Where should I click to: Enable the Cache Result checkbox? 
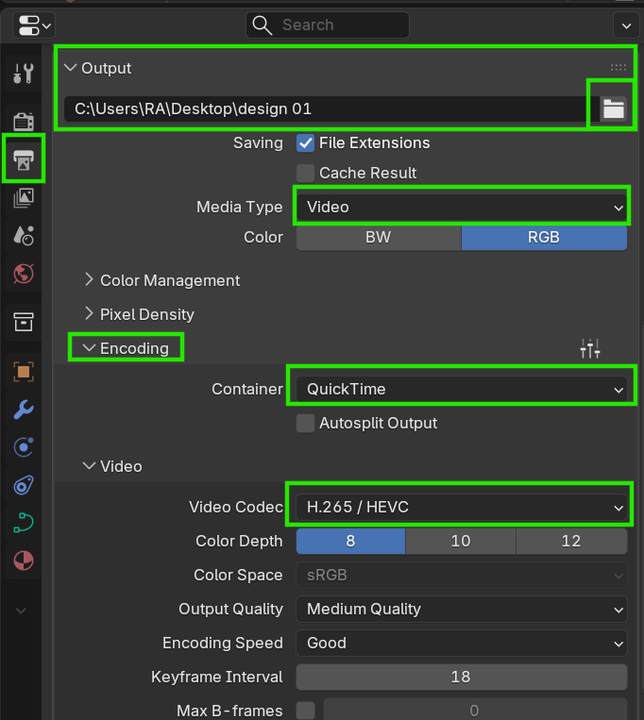(x=305, y=173)
